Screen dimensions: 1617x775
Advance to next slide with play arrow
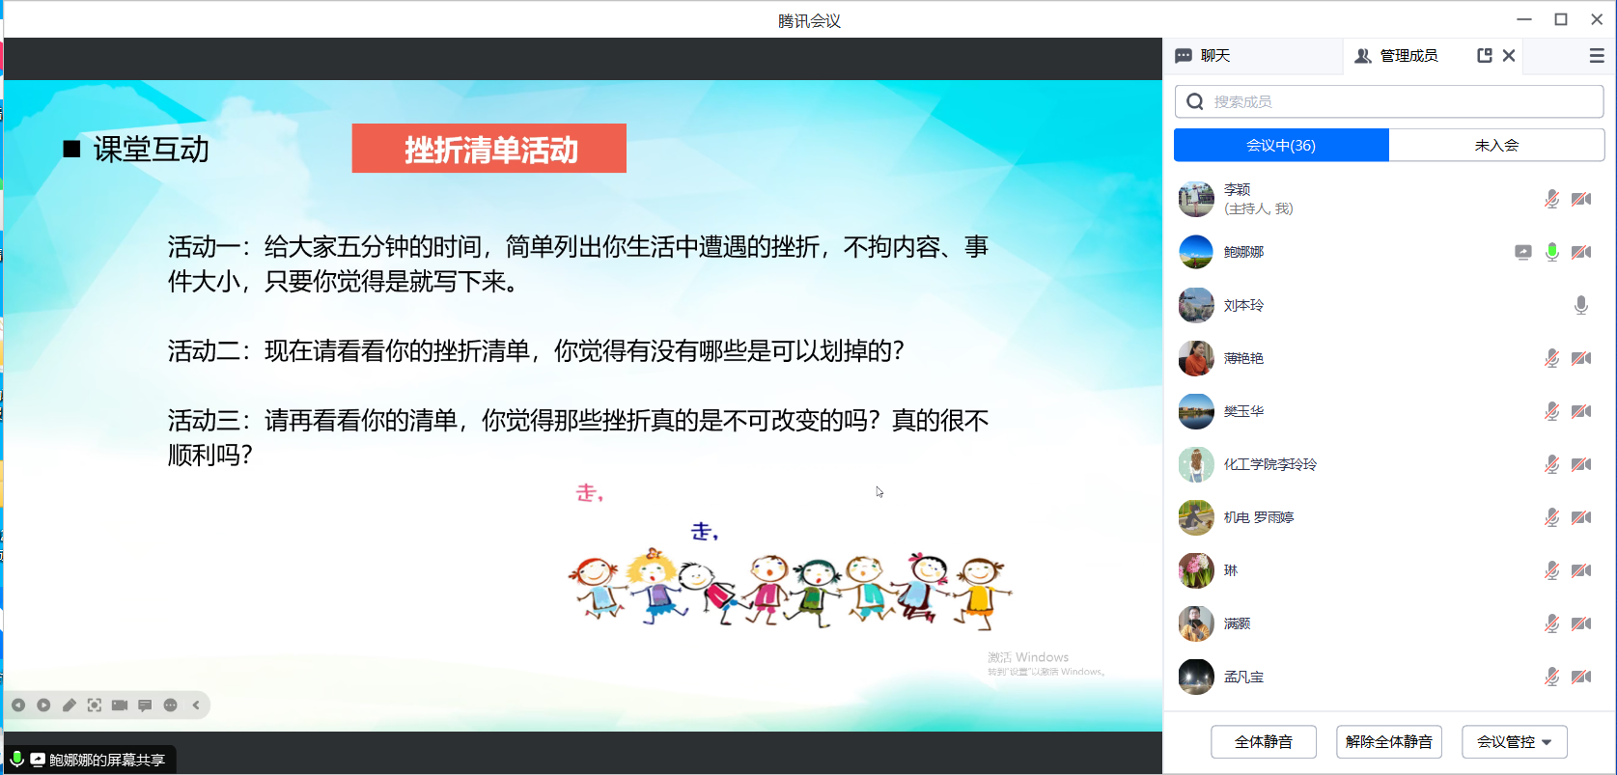click(x=43, y=706)
